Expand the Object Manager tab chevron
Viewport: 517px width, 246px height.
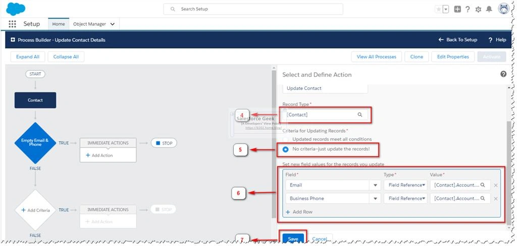pos(113,24)
